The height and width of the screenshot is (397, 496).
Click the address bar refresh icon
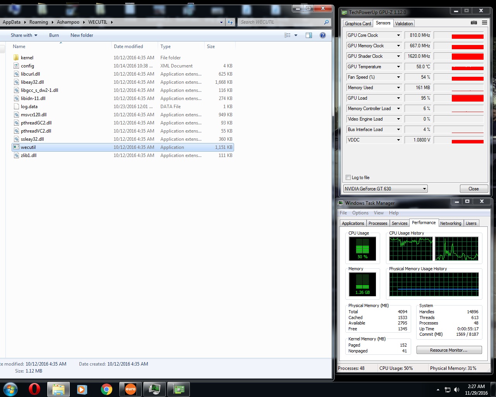tap(230, 22)
